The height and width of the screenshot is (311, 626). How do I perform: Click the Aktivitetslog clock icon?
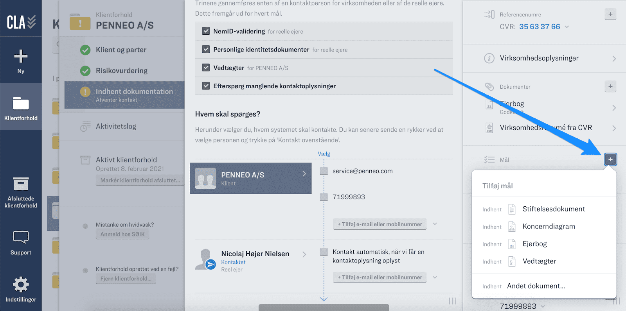point(85,127)
